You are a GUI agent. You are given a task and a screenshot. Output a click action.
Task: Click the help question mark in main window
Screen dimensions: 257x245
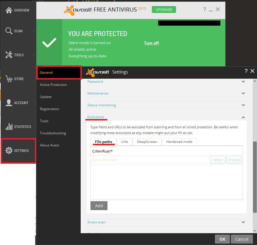coord(205,9)
